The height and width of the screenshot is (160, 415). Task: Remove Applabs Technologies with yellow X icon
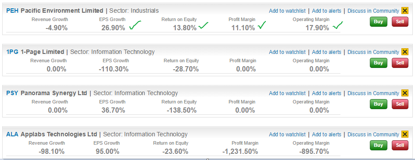coord(404,134)
